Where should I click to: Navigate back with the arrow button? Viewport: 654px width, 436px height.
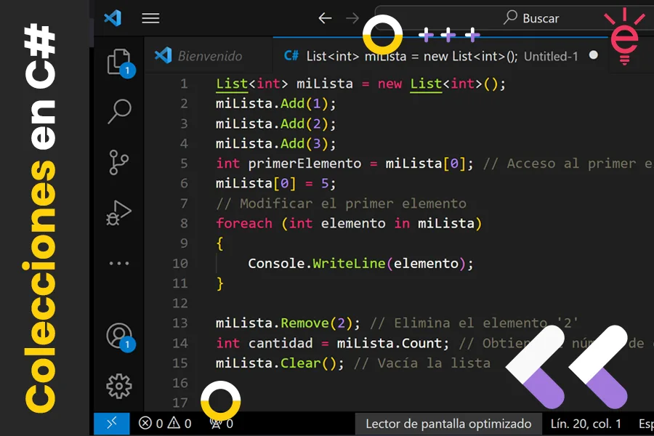[325, 17]
